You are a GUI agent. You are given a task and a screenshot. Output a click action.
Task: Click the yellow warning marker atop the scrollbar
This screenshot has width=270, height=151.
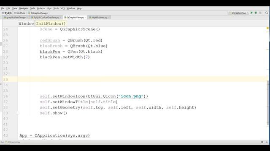click(267, 28)
